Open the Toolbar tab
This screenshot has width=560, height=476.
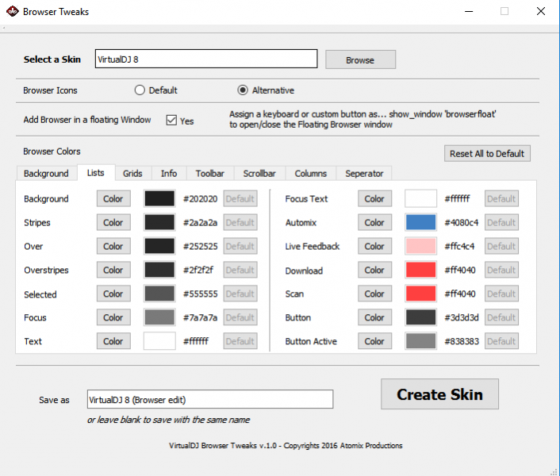coord(210,174)
